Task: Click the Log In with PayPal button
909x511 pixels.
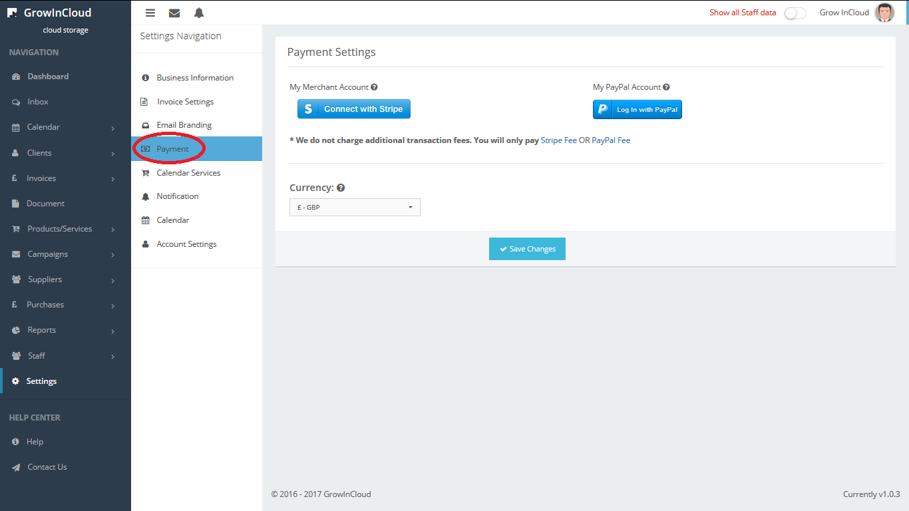Action: coord(637,110)
